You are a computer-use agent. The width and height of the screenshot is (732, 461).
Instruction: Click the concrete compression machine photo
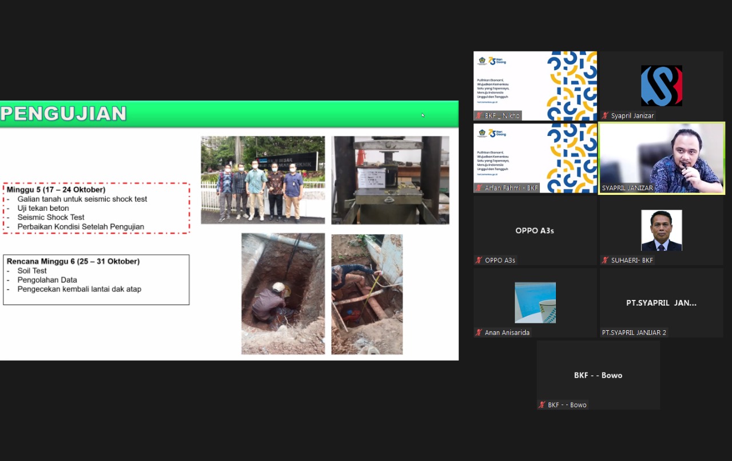(390, 180)
